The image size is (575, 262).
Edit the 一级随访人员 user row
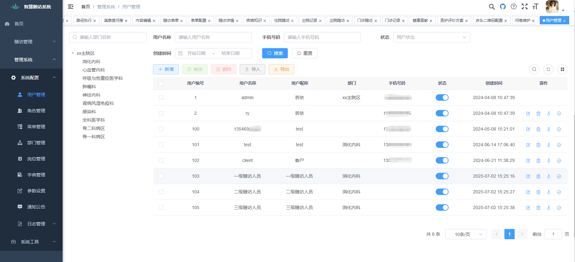click(528, 176)
